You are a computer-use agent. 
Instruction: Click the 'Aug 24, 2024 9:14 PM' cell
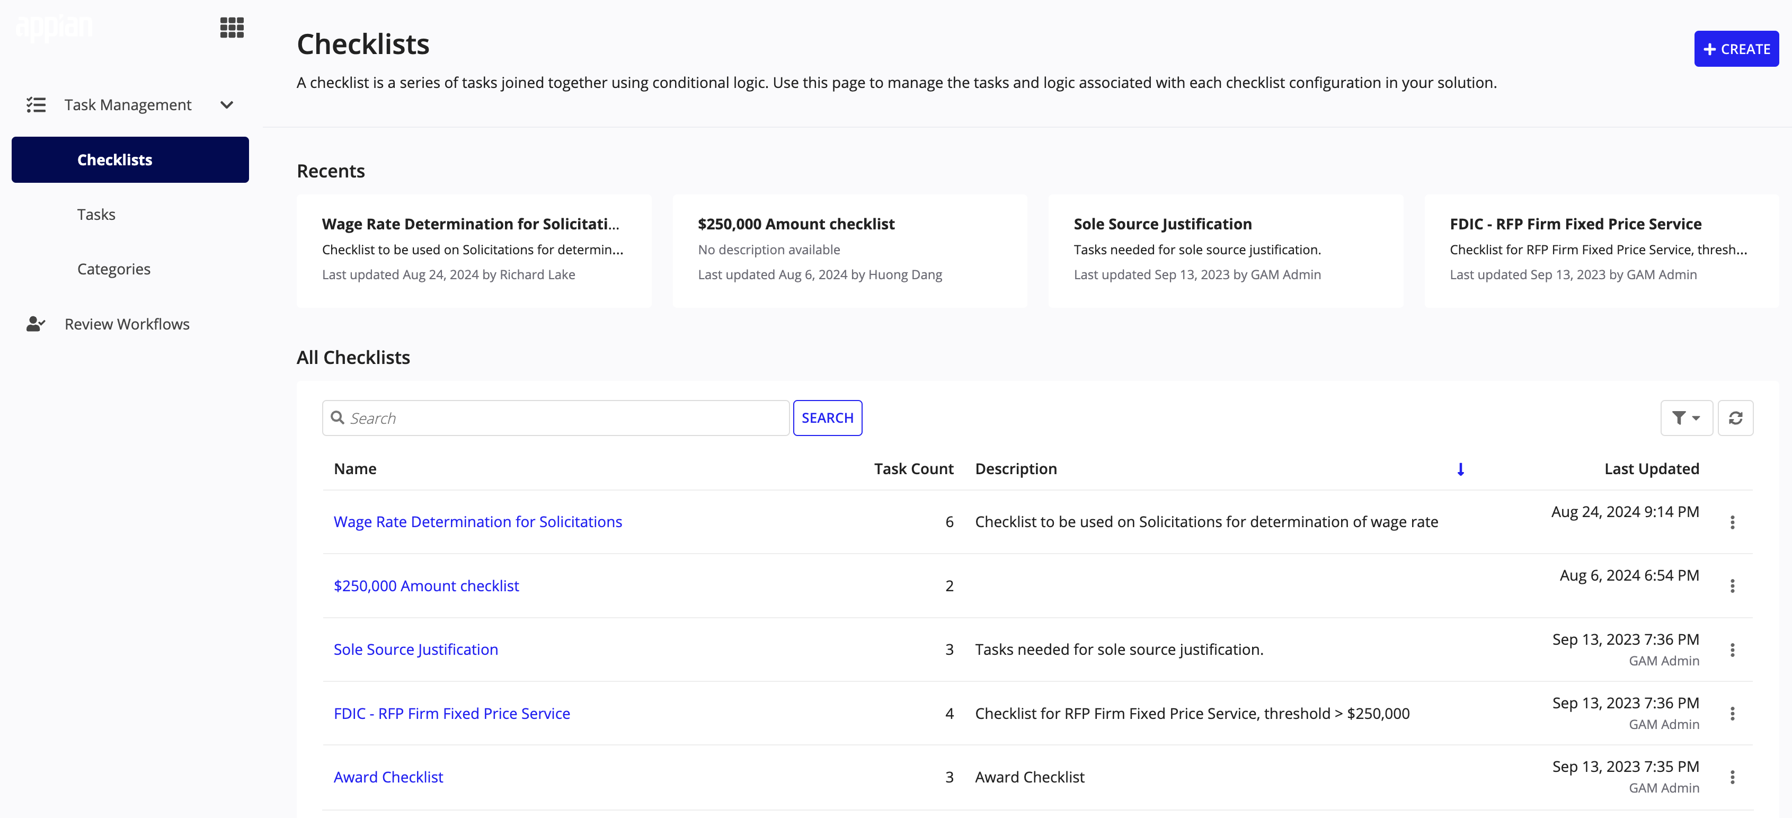point(1625,513)
